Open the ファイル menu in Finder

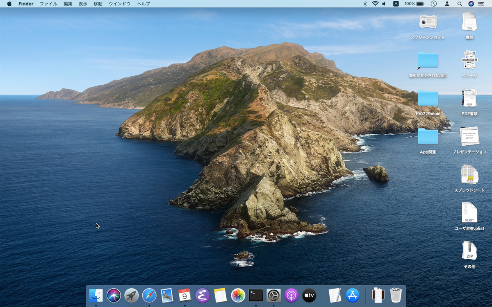tap(48, 4)
